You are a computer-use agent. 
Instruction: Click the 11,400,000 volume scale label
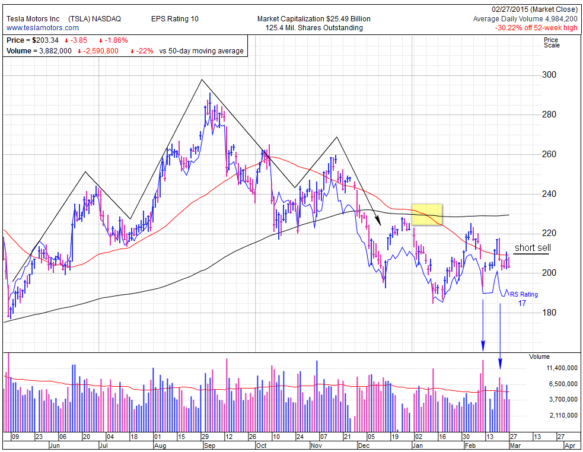tap(562, 368)
